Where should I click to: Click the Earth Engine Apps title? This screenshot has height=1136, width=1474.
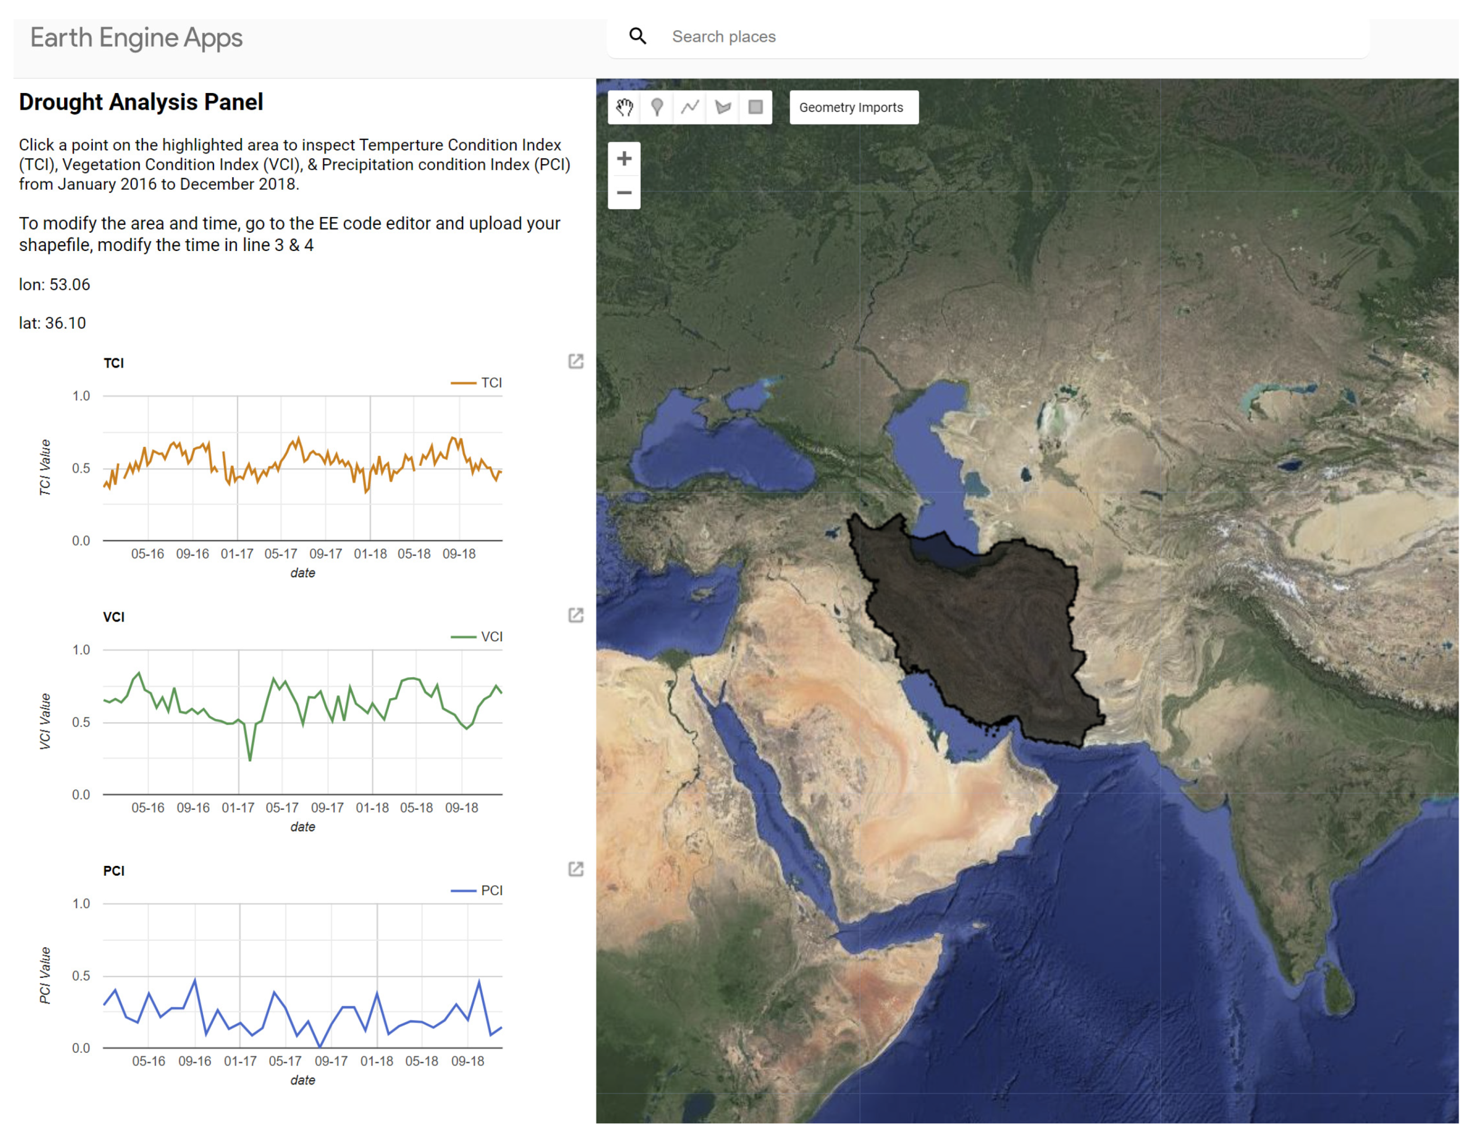pos(136,38)
